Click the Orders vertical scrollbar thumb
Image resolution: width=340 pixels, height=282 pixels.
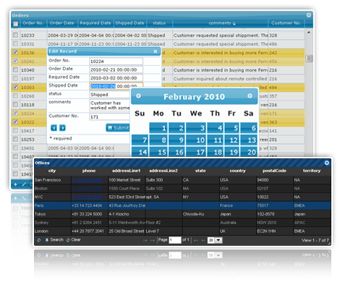pyautogui.click(x=309, y=59)
